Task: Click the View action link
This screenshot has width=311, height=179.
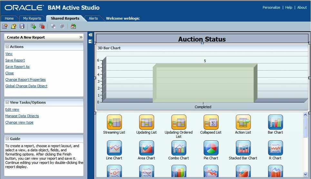Action: coord(9,54)
